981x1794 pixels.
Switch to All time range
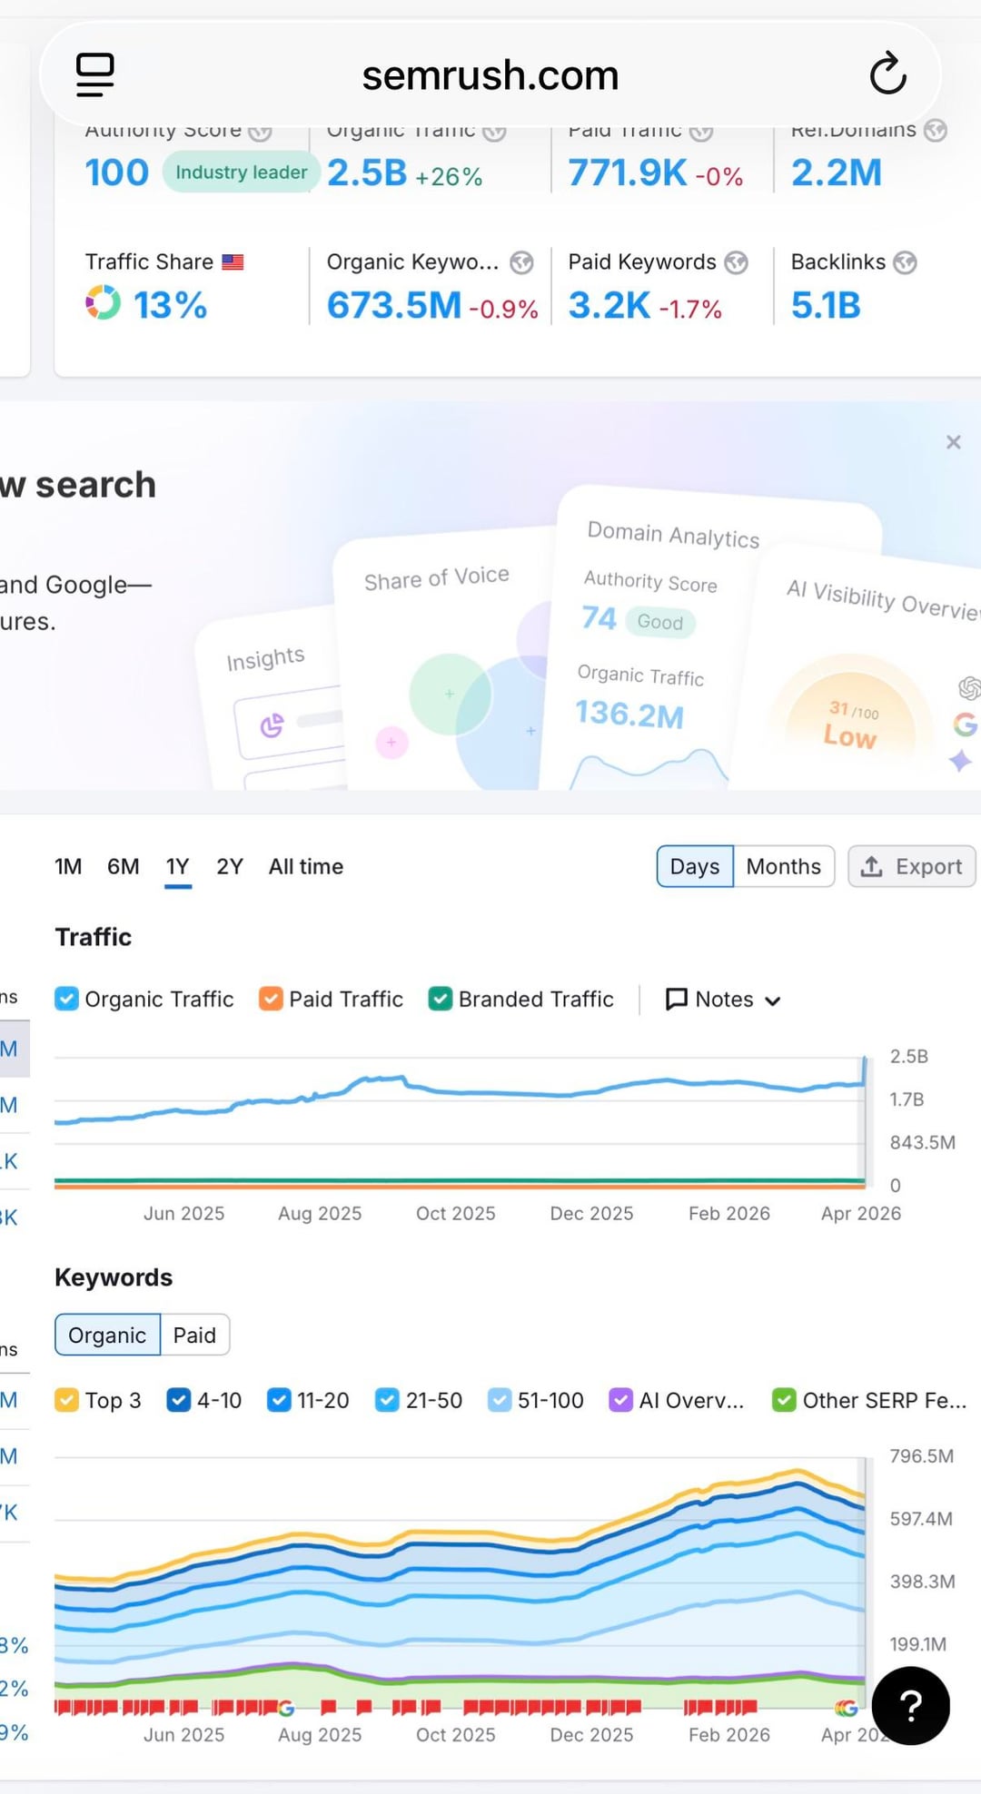[x=305, y=866]
